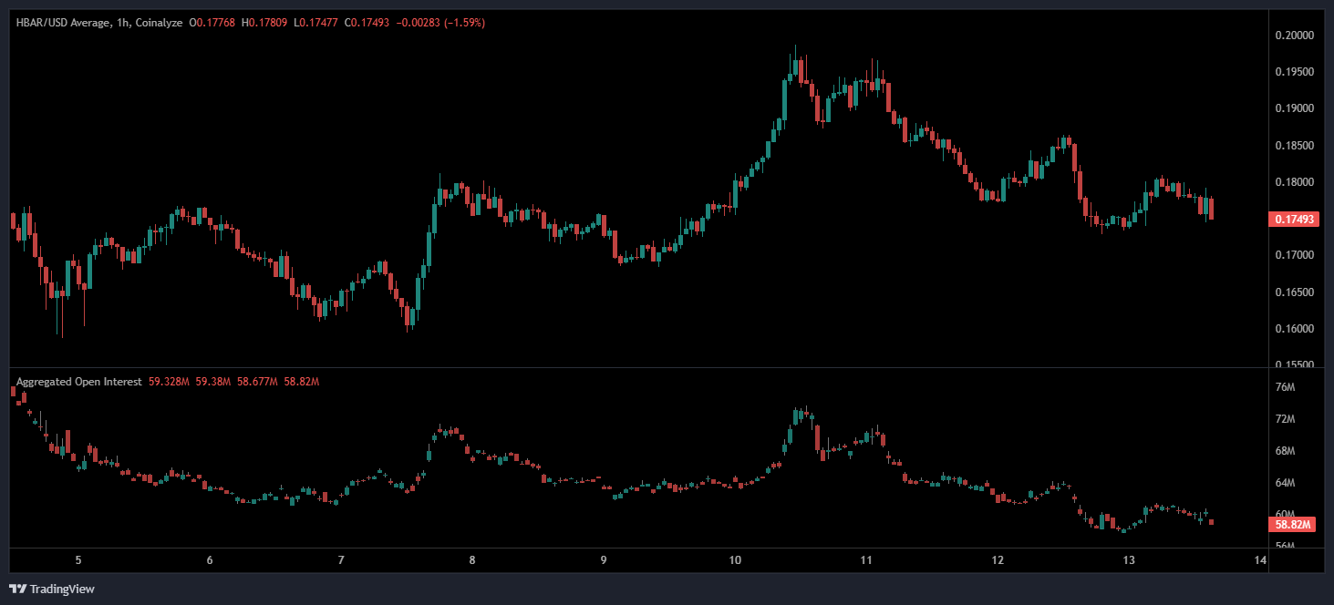
Task: Click the last red candle on price chart
Action: coord(1211,209)
